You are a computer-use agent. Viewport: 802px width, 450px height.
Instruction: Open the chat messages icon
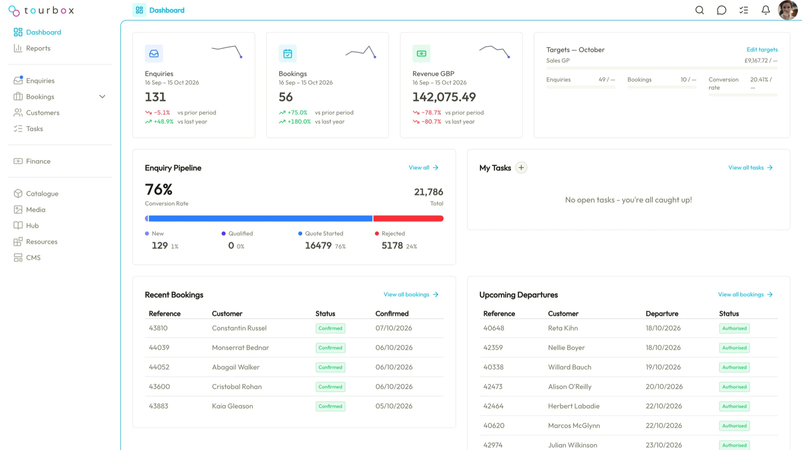[721, 10]
